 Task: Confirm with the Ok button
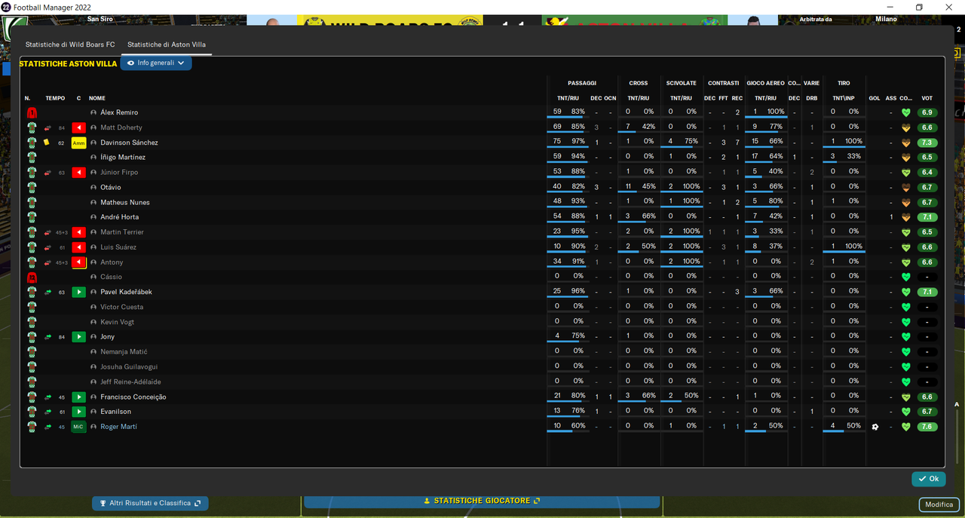point(929,479)
